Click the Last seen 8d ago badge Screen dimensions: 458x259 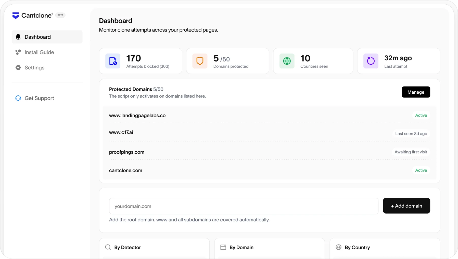coord(411,134)
